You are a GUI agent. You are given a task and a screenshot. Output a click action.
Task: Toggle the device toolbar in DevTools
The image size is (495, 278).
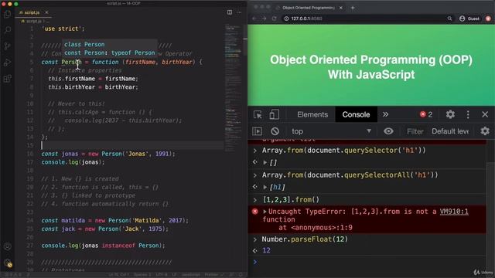point(274,114)
